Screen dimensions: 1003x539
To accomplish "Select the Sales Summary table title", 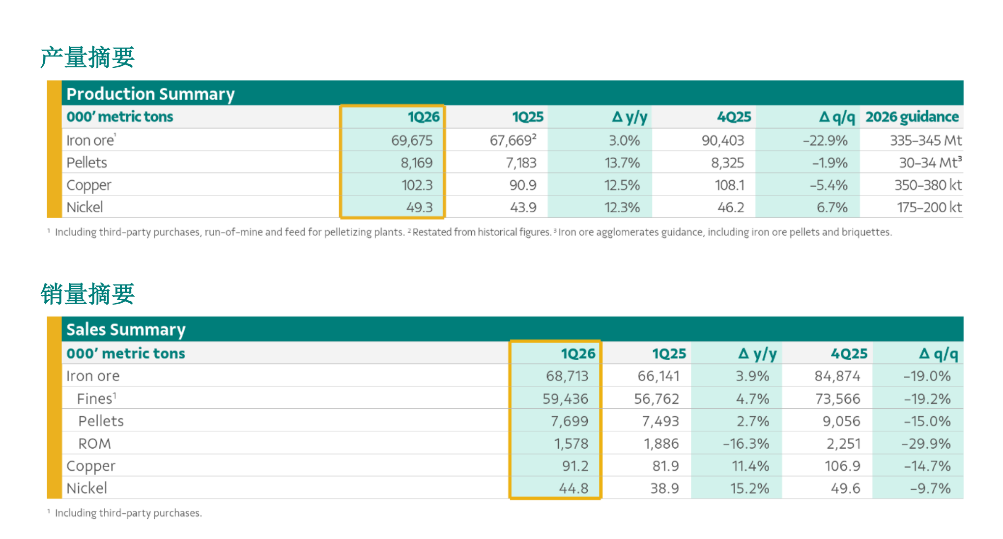I will pyautogui.click(x=126, y=329).
